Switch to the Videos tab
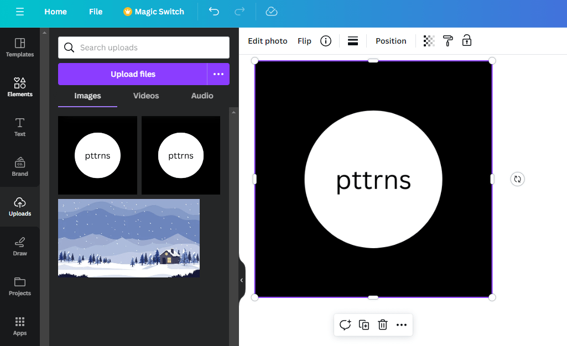The height and width of the screenshot is (346, 567). pos(145,96)
